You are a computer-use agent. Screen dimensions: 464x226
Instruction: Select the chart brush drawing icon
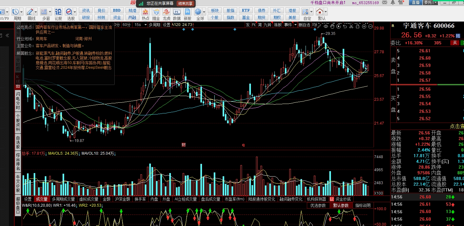[x=319, y=26]
